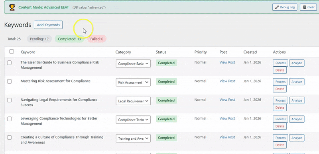Delete the Mastering Risk Assessment keyword
The height and width of the screenshot is (154, 319).
[x=280, y=89]
